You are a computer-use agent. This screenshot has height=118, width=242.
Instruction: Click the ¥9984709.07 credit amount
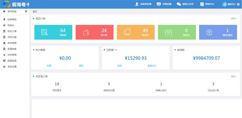pos(206,58)
